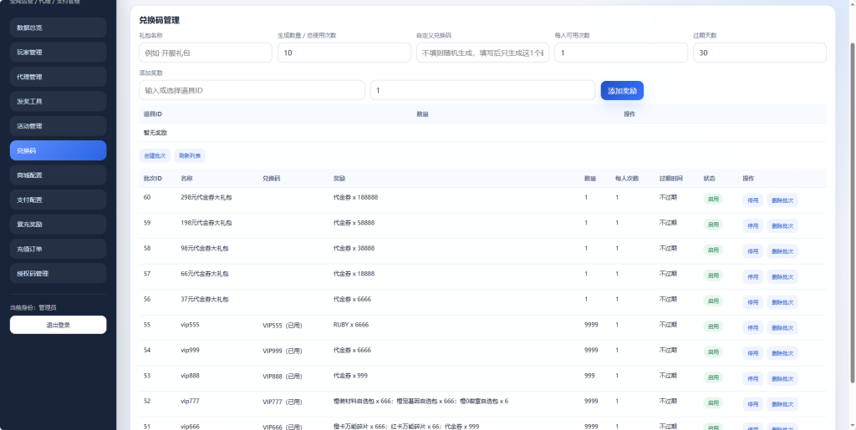Viewport: 856px width, 430px height.
Task: Click the VIP999（已用） redemption code
Action: [283, 351]
